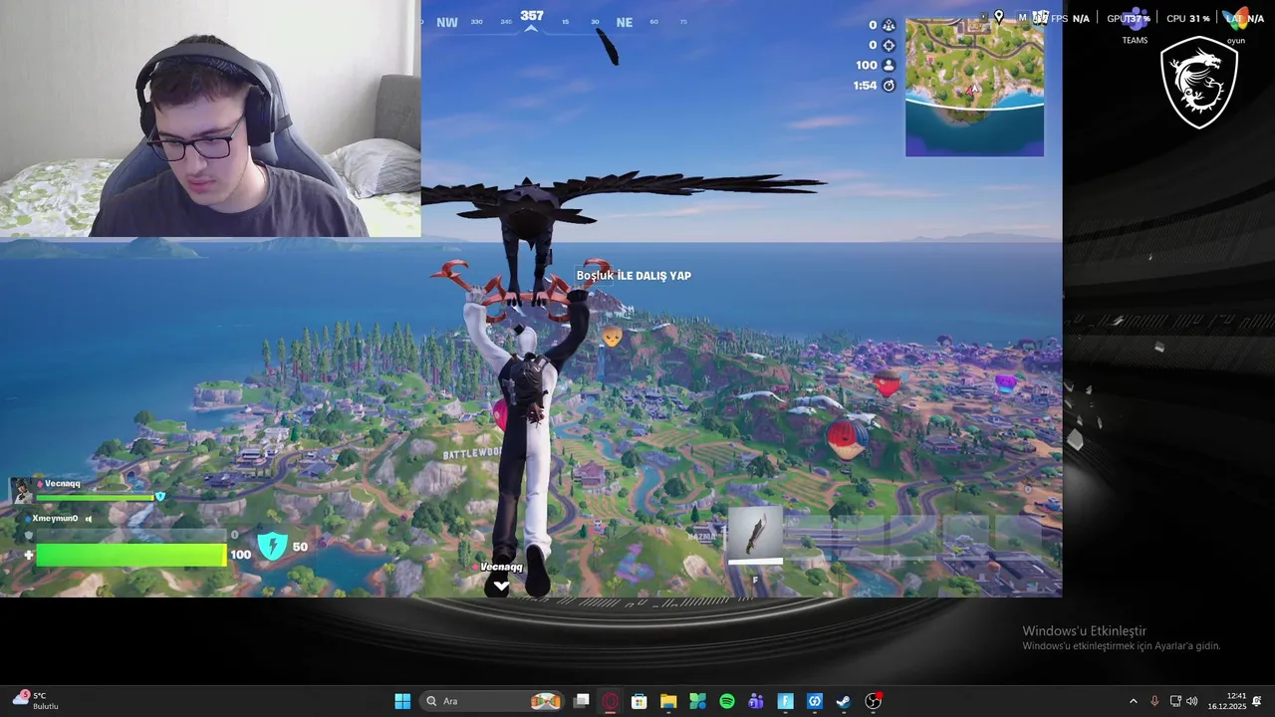Launch Microsoft Store from taskbar
Screen dimensions: 1275x717
[639, 701]
